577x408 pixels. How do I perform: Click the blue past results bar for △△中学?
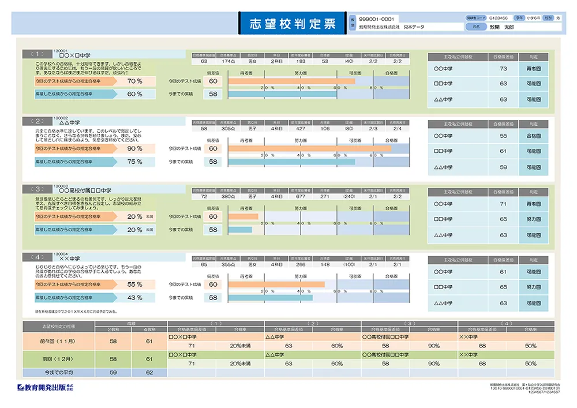click(291, 162)
